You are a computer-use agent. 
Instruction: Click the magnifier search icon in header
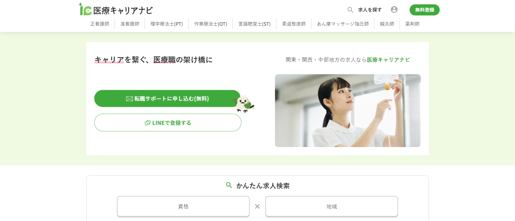[350, 10]
